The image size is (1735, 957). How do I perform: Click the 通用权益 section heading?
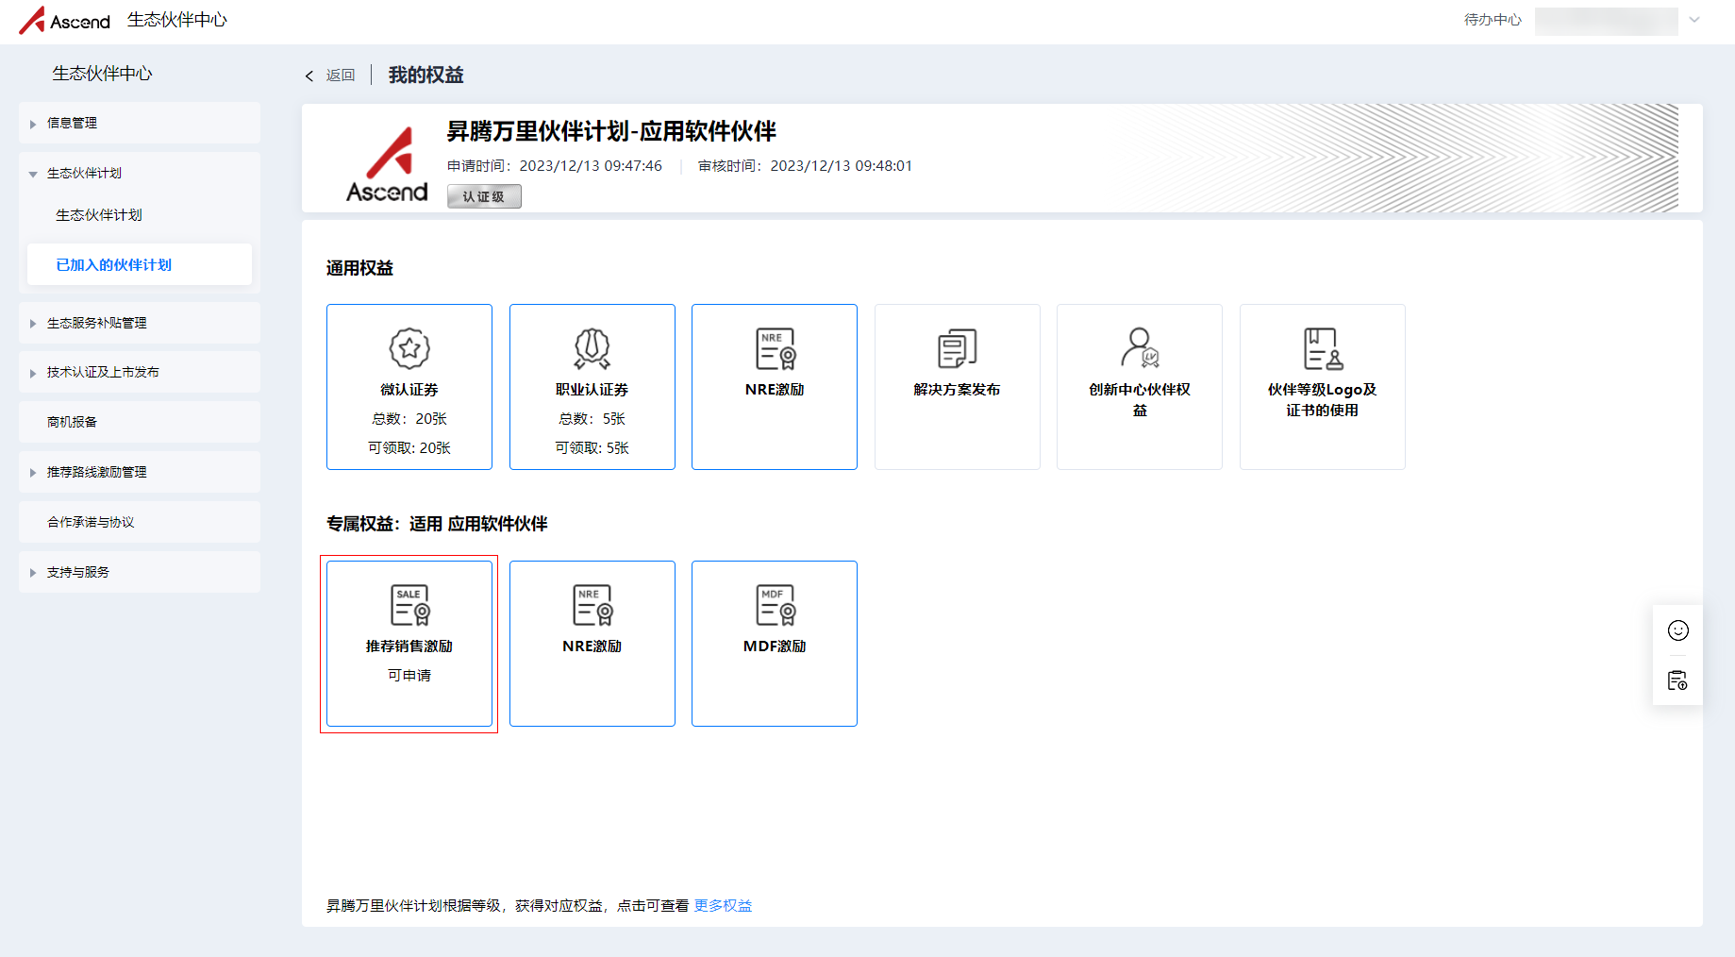[x=359, y=268]
